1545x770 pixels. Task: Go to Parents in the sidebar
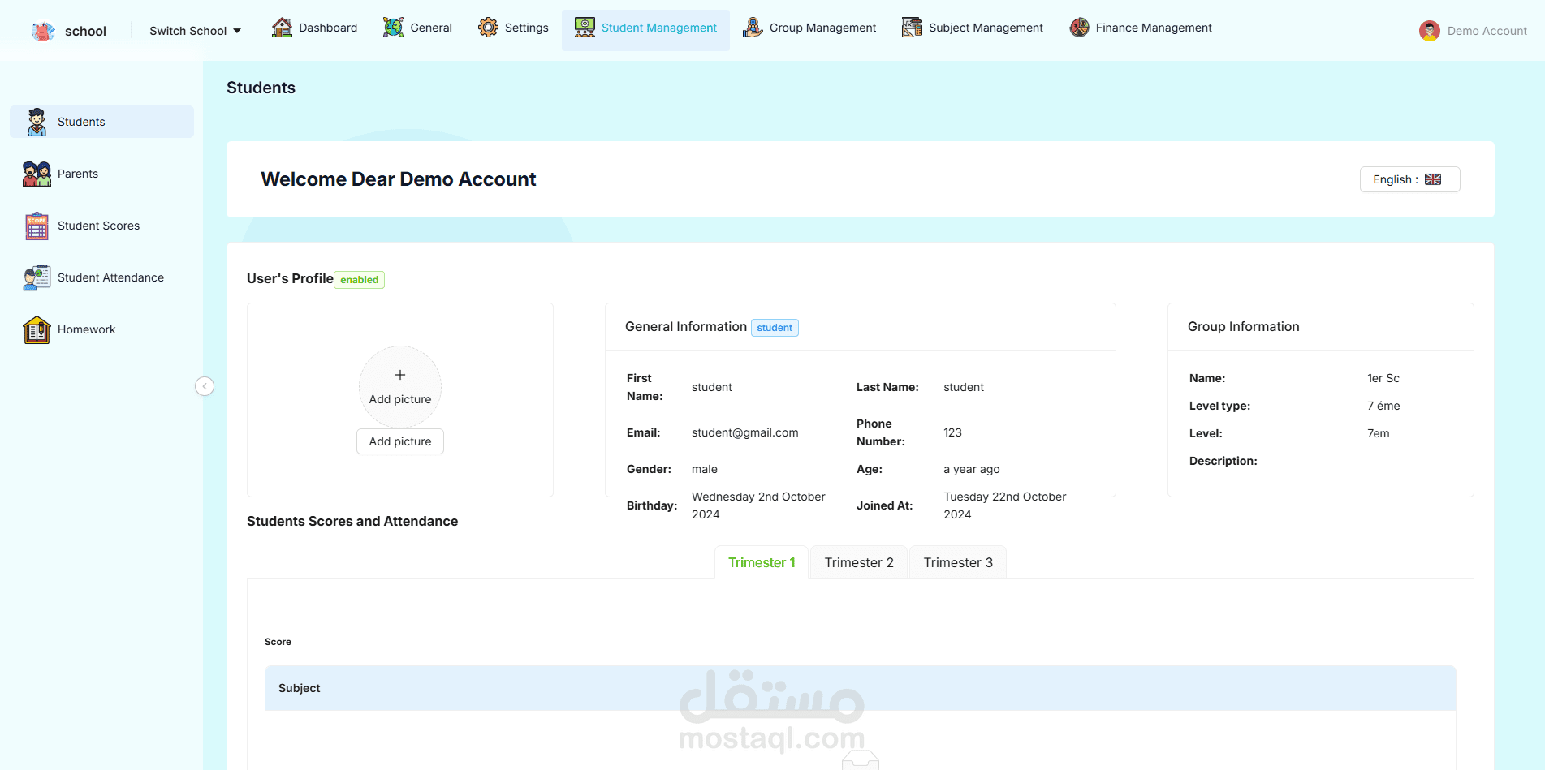tap(101, 174)
